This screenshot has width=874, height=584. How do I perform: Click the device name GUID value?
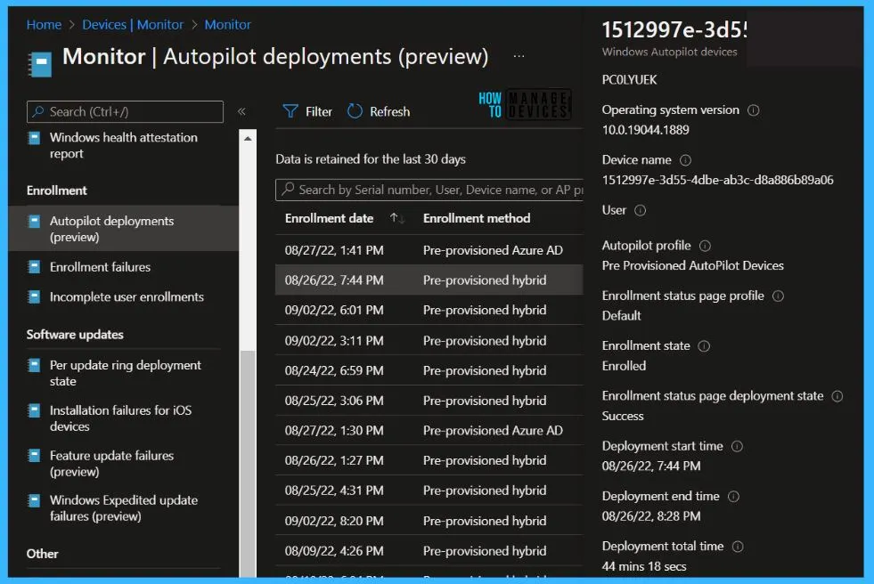click(x=718, y=181)
